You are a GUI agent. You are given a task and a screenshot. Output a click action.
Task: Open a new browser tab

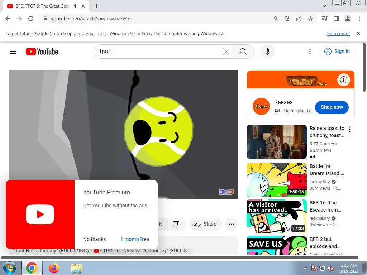coord(97,6)
